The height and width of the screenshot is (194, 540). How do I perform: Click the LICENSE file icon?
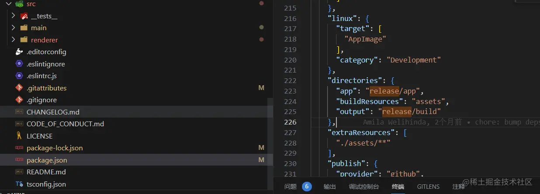(19, 136)
